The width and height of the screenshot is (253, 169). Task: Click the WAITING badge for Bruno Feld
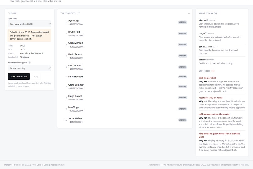(183, 33)
